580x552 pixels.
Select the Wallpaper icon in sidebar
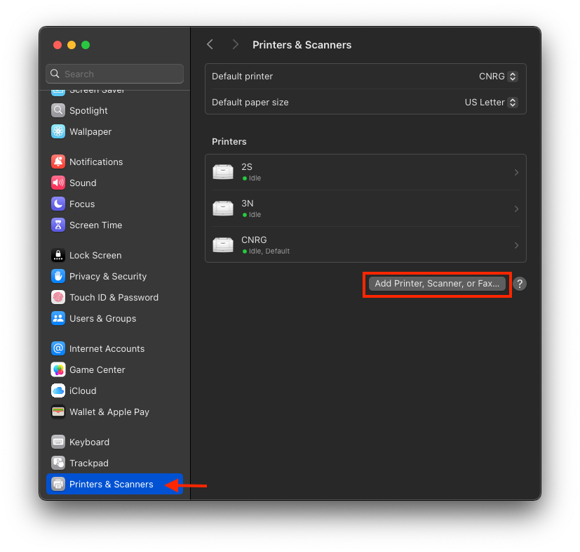58,131
